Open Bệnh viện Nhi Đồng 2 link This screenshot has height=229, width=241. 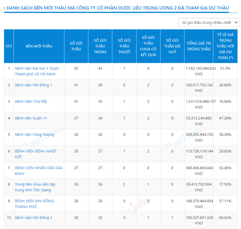(34, 218)
